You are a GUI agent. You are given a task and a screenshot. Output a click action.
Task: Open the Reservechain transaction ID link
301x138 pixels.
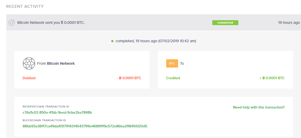pos(57,112)
